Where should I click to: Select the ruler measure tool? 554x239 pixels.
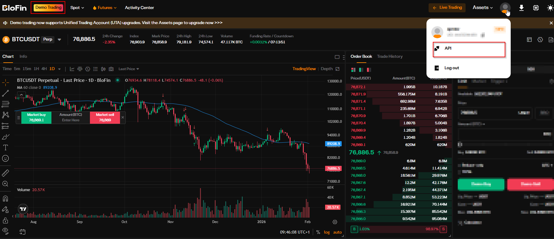(5, 173)
